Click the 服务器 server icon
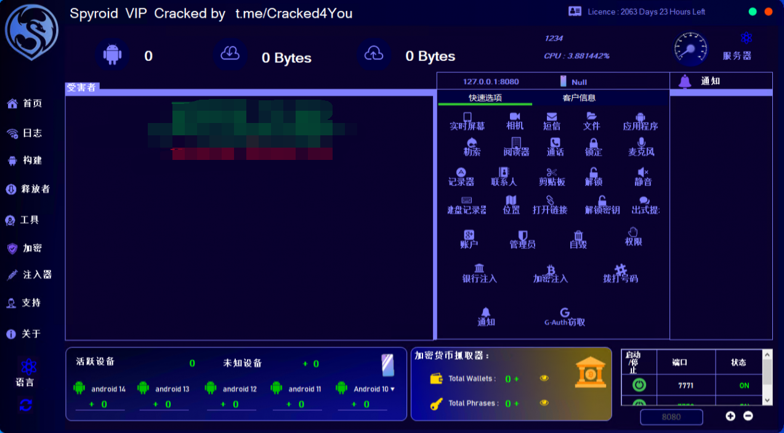Screen dimensions: 784x433 coord(746,39)
